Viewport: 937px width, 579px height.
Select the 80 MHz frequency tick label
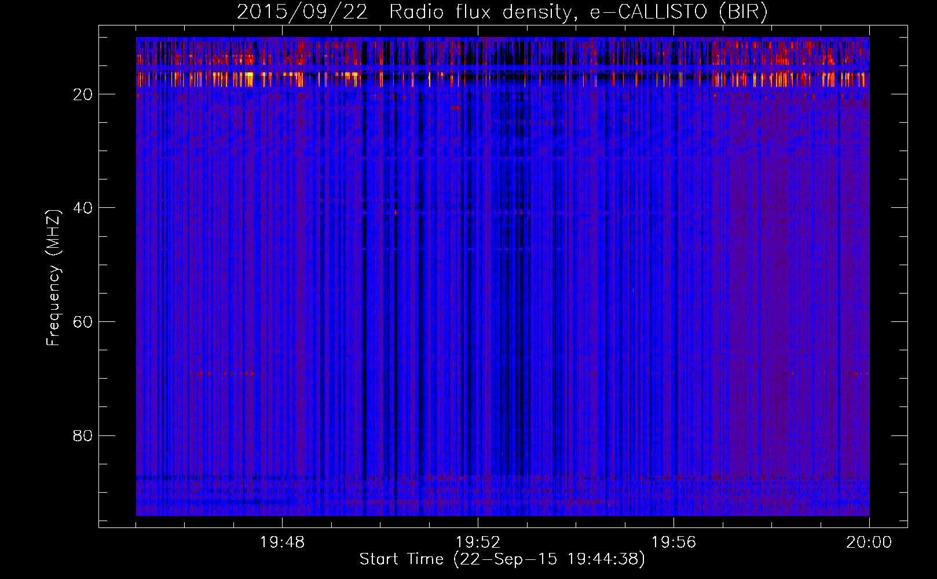[83, 435]
